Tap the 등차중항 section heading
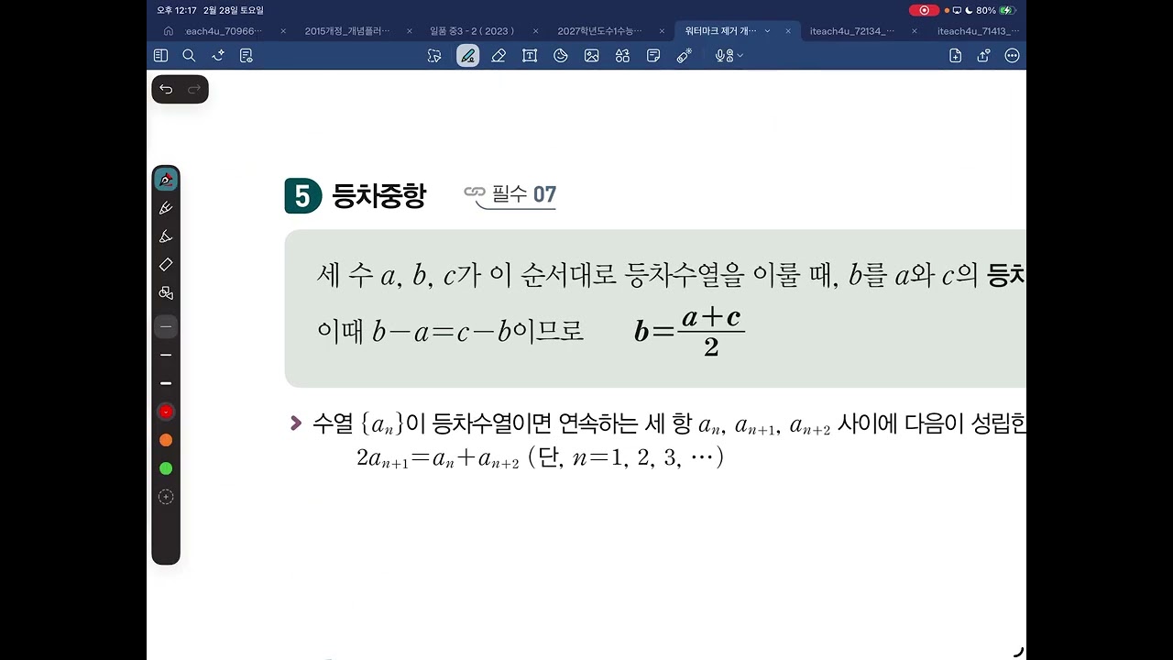1173x660 pixels. coord(378,196)
